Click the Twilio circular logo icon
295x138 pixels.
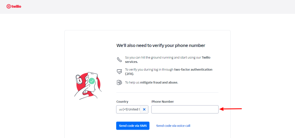(x=9, y=6)
